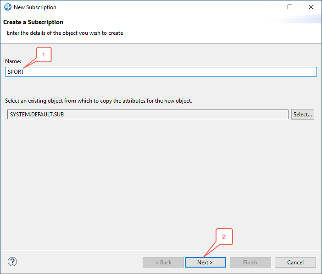
Task: Minimize the New Subscription window
Action: point(269,7)
